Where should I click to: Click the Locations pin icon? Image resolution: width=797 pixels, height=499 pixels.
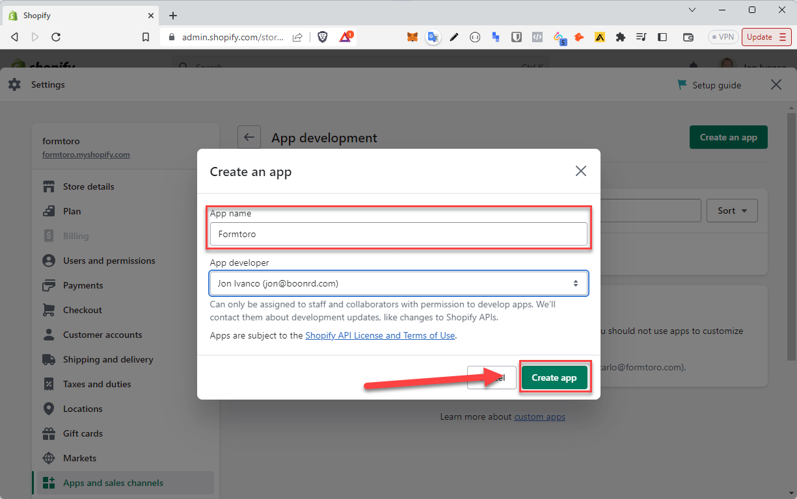tap(49, 409)
